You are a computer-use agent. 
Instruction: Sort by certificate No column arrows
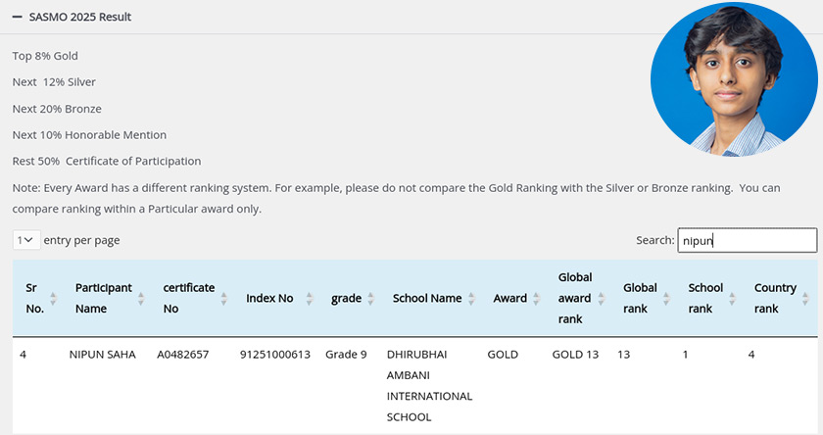pyautogui.click(x=223, y=298)
